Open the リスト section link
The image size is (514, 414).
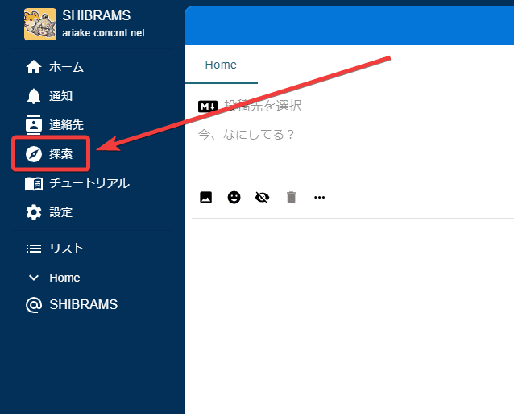pyautogui.click(x=67, y=249)
